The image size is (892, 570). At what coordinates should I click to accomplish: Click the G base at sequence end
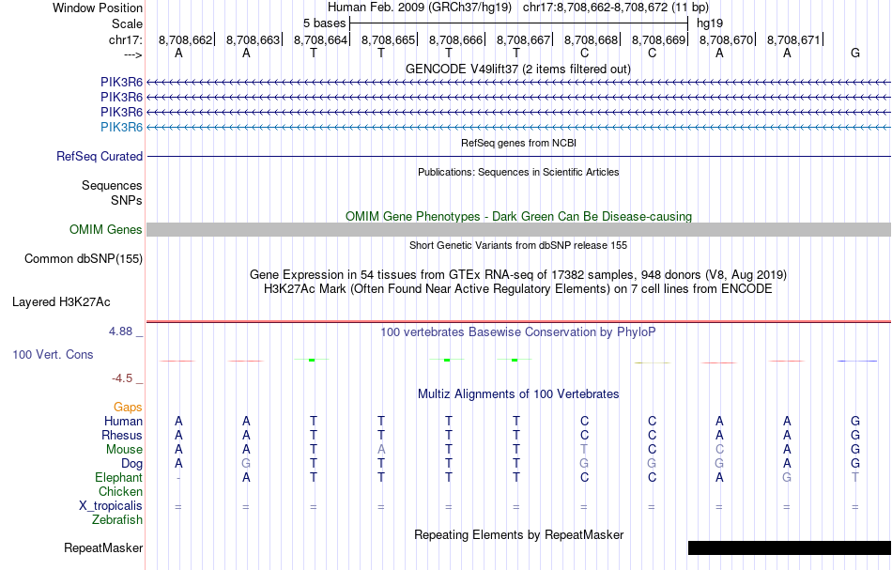[855, 53]
